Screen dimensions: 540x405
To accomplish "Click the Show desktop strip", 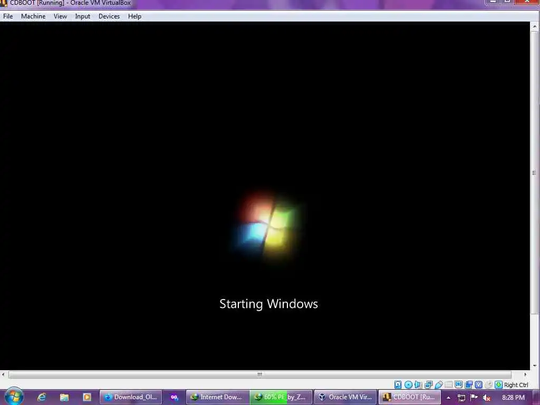I will click(536, 397).
